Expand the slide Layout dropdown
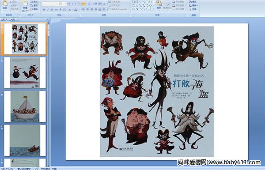The height and width of the screenshot is (170, 265). point(34,2)
